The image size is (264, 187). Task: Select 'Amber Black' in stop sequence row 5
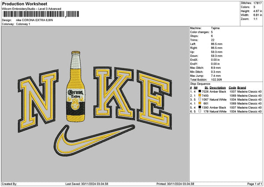pyautogui.click(x=218, y=108)
